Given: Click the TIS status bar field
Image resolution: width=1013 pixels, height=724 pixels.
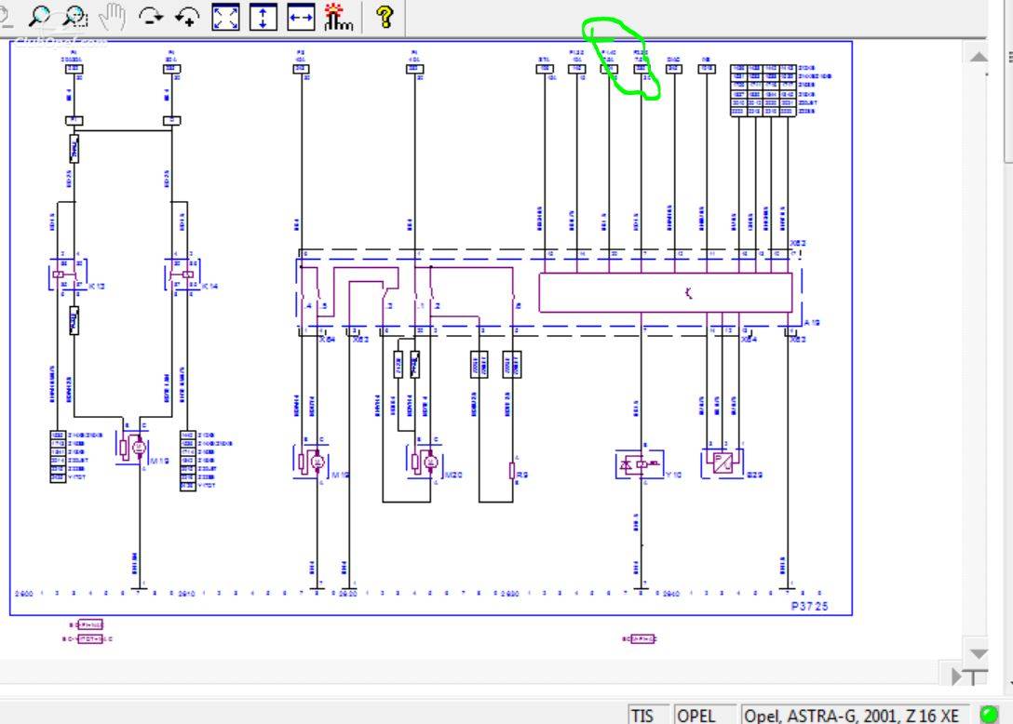Looking at the screenshot, I should [x=648, y=715].
